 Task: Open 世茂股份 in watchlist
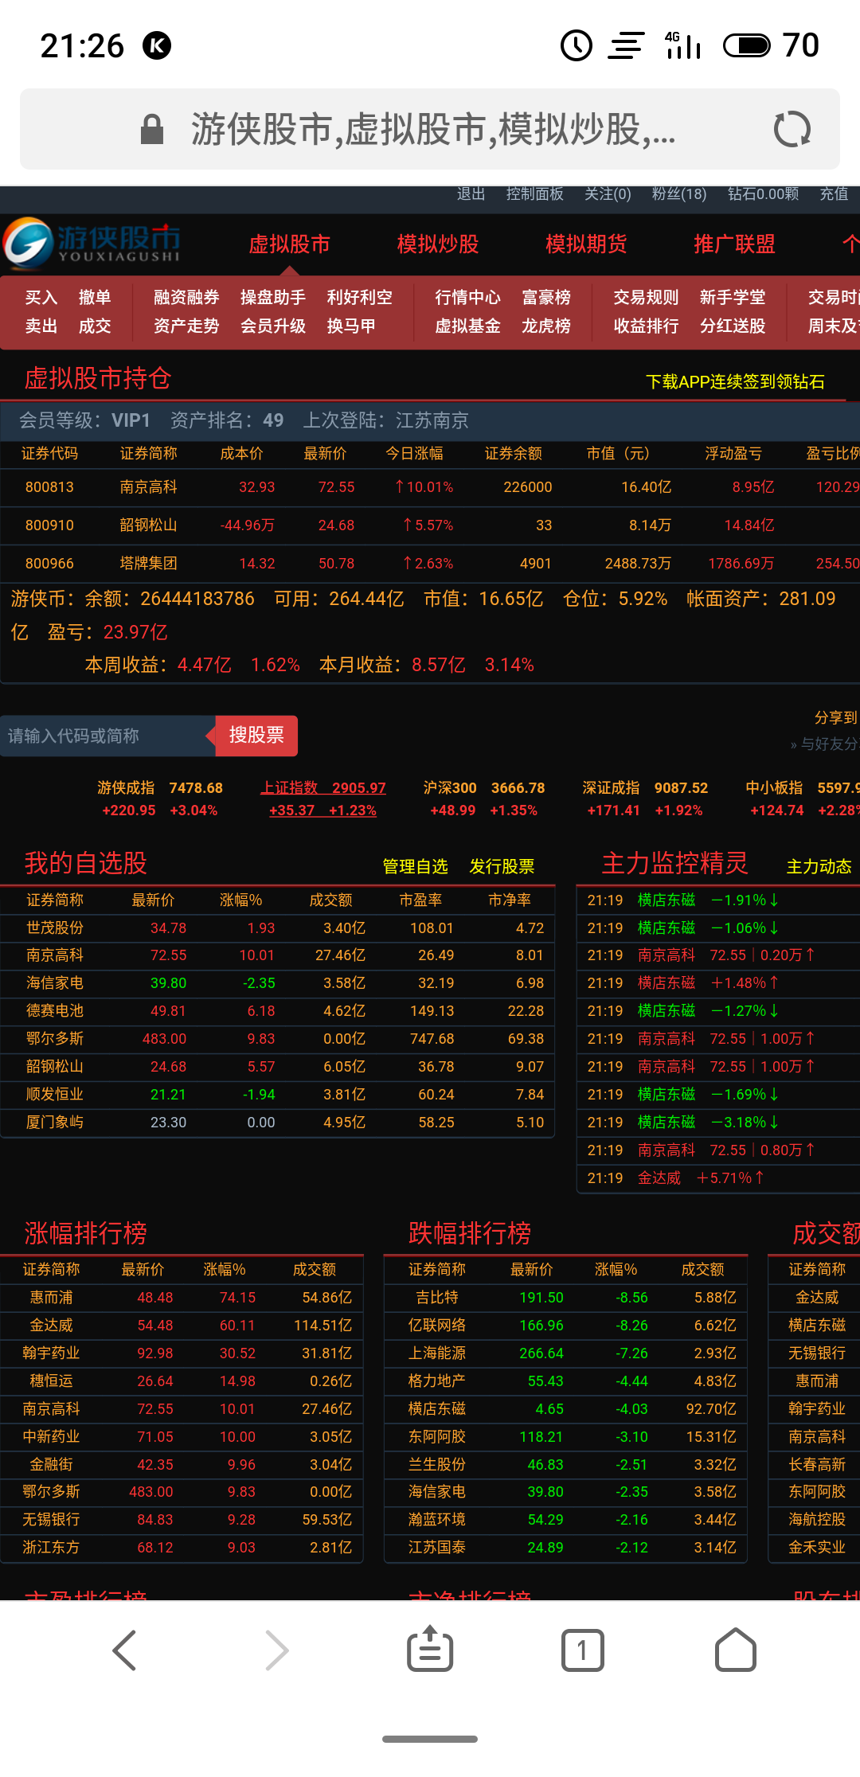click(x=55, y=928)
